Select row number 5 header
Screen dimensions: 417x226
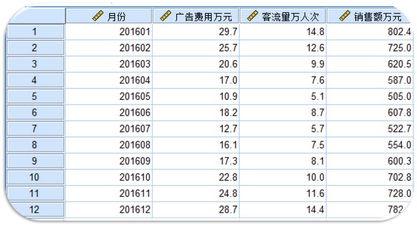tap(35, 97)
